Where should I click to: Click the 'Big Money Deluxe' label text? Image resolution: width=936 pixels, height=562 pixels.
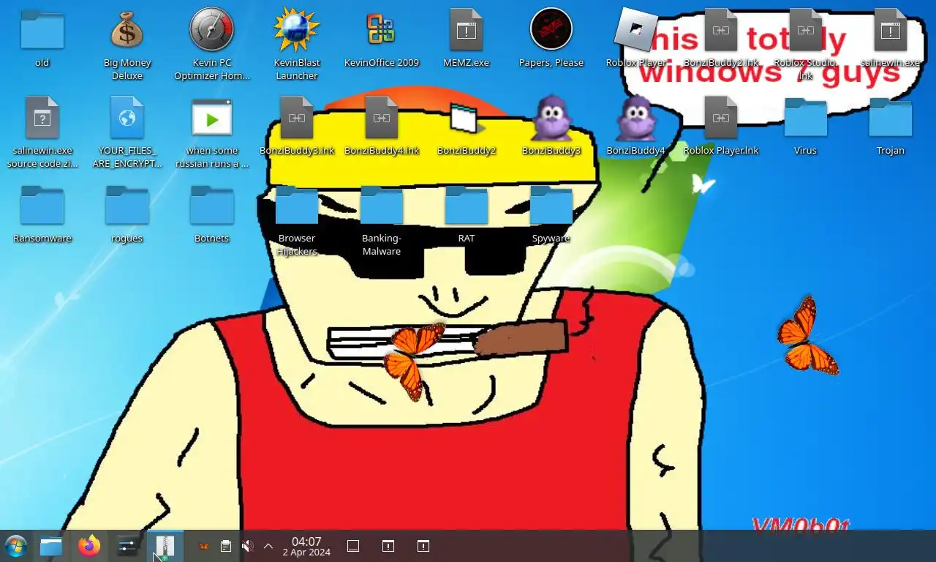tap(127, 70)
